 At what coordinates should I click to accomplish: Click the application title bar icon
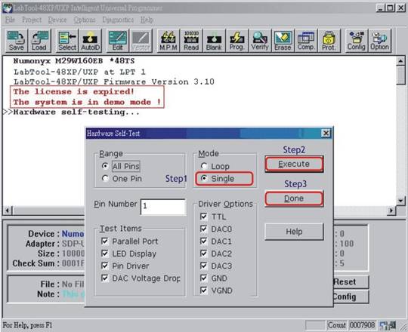[x=8, y=8]
